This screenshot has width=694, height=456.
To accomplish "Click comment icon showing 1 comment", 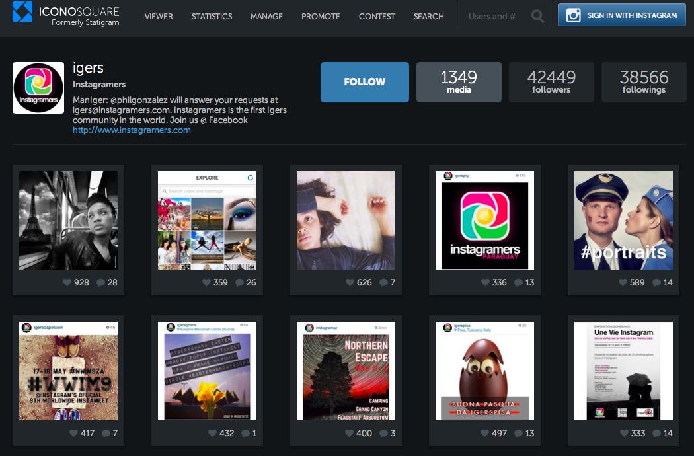I will coord(245,433).
